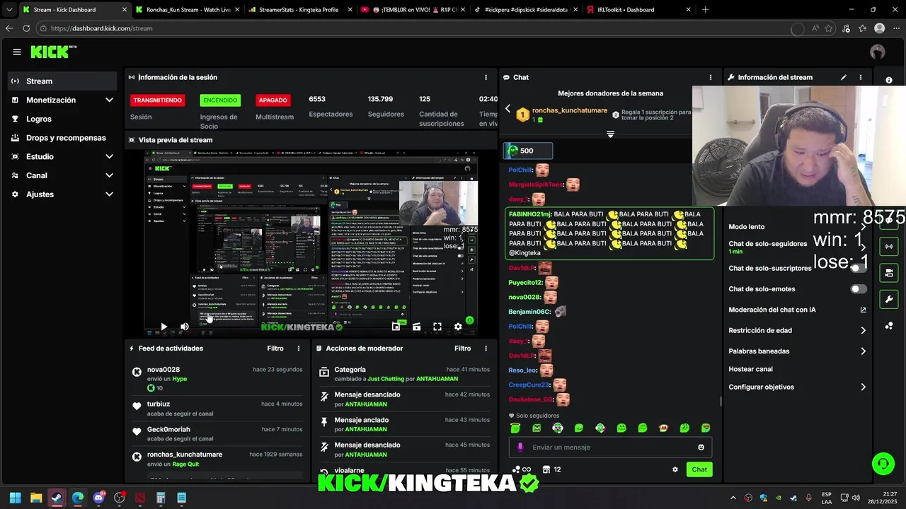Viewport: 906px width, 509px height.
Task: Open options menu of Información de la sesión panel
Action: (486, 77)
